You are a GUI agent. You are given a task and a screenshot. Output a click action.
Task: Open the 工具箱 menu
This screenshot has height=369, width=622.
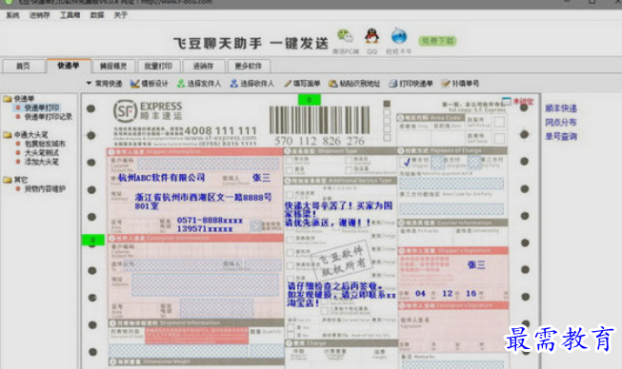tap(70, 15)
